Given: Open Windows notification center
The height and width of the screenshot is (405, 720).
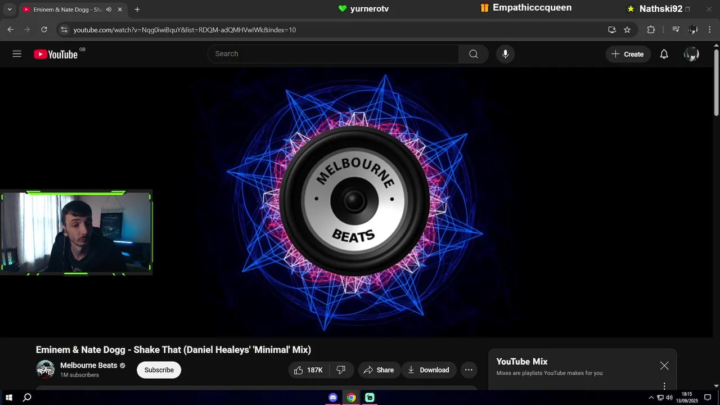Looking at the screenshot, I should click(708, 398).
